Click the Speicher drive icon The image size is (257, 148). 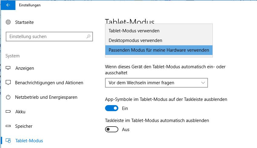coord(8,126)
